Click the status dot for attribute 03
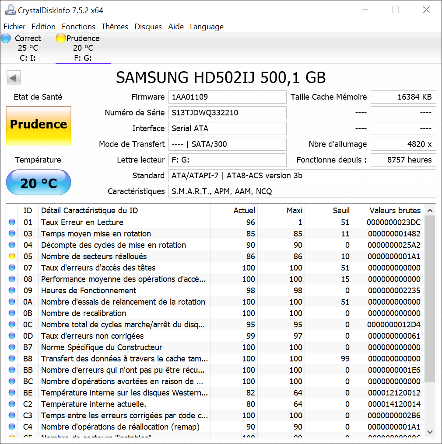This screenshot has height=444, width=442. 12,234
